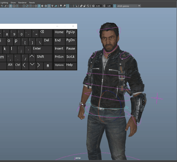The image size is (177, 162).
Task: Toggle the Film Gate overlay
Action: tap(14, 6)
